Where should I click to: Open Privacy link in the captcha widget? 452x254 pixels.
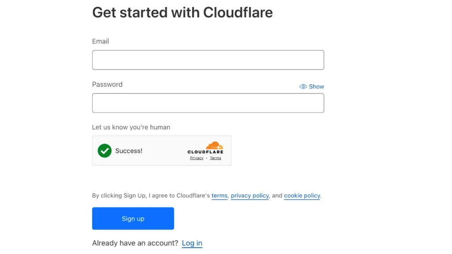(x=196, y=158)
